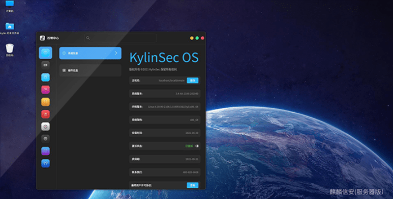The width and height of the screenshot is (393, 199).
Task: Focus the Control Center search field
Action: click(121, 38)
